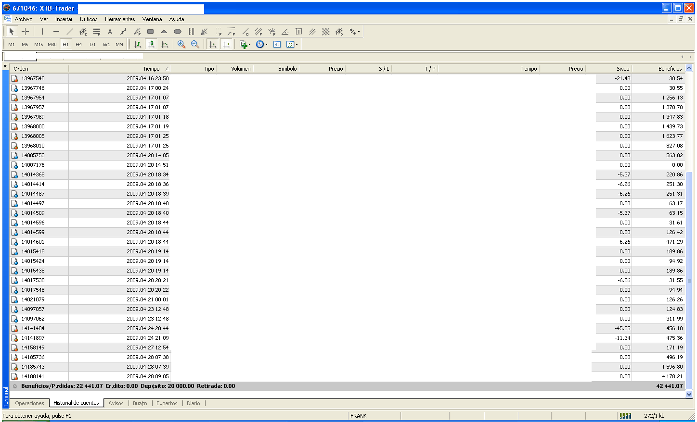Click the order icon beside 13967540
Image resolution: width=697 pixels, height=422 pixels.
click(x=14, y=78)
